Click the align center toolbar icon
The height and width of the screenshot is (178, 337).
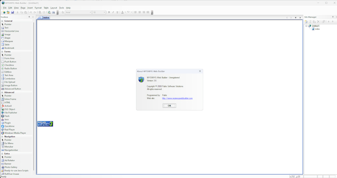[x=140, y=12]
